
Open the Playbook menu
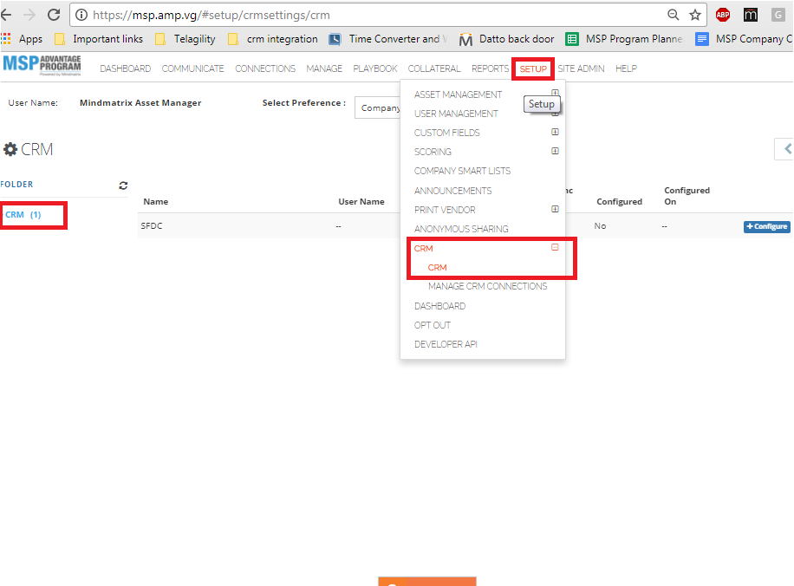tap(375, 68)
